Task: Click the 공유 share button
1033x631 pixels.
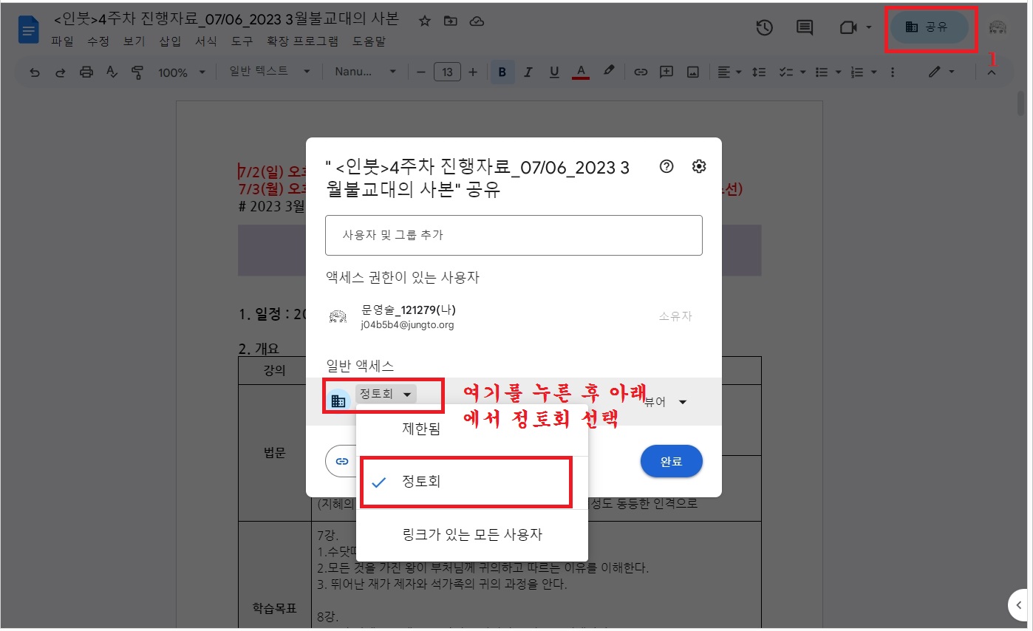Action: point(930,27)
